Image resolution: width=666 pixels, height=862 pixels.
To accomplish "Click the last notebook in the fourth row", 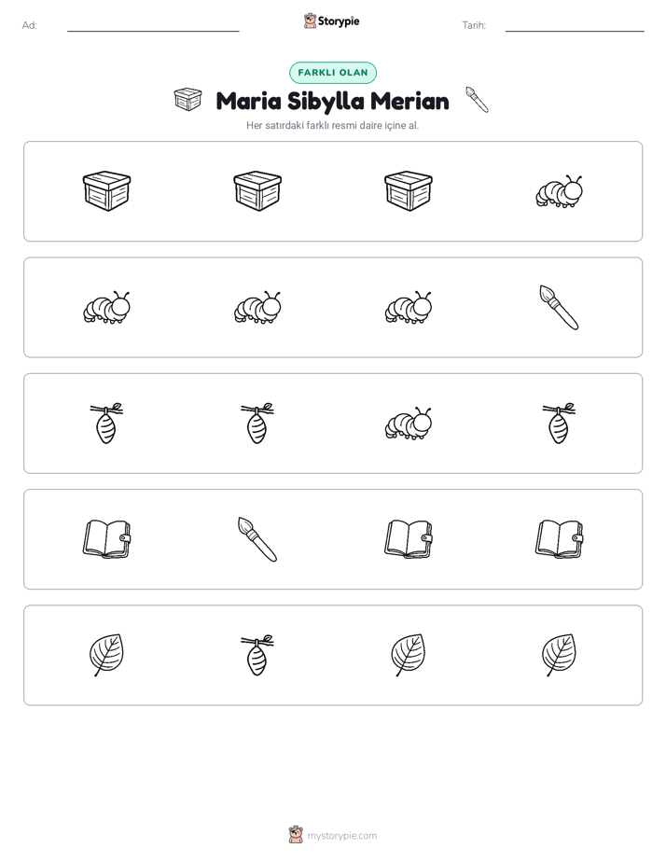I will 559,539.
